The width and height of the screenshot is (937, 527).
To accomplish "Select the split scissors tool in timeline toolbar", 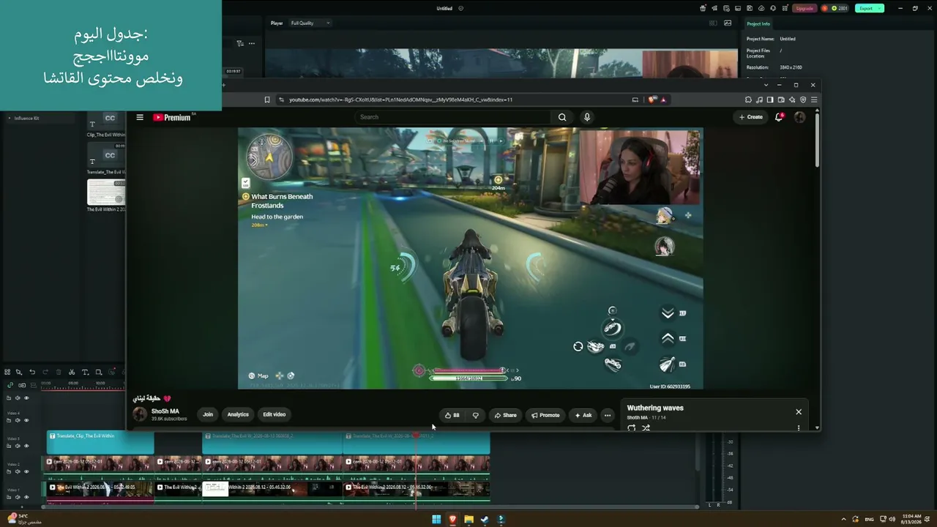I will coord(72,372).
